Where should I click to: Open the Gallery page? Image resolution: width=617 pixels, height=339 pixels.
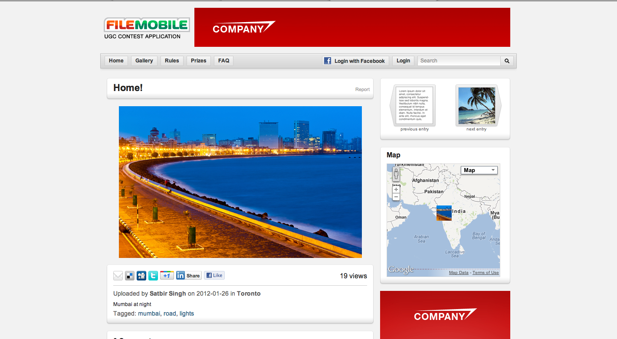pyautogui.click(x=144, y=61)
